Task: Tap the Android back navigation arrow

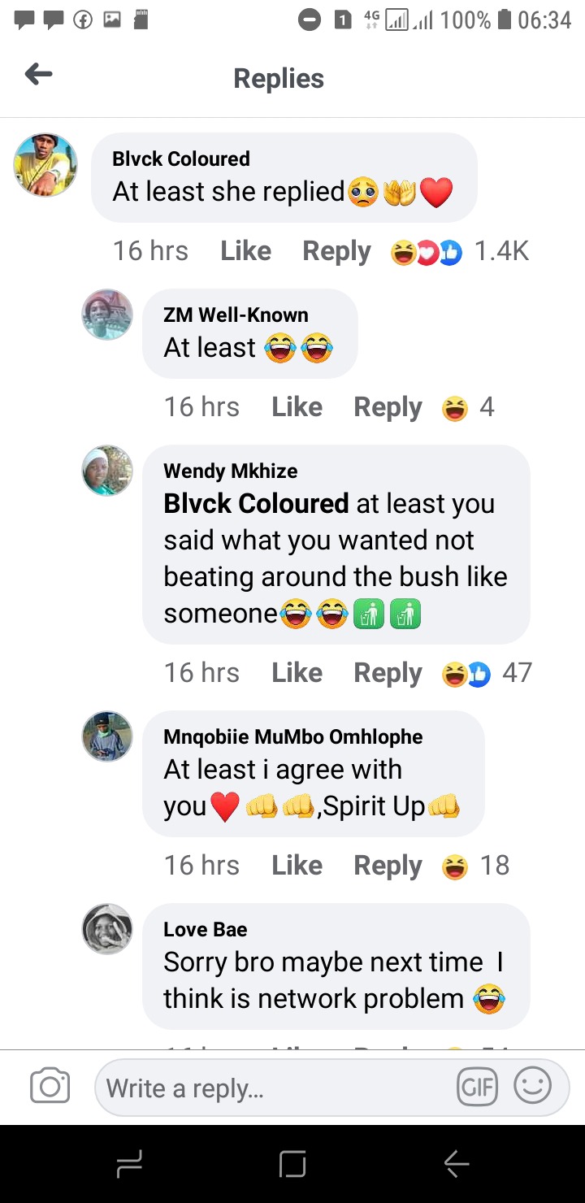Action: [456, 1164]
